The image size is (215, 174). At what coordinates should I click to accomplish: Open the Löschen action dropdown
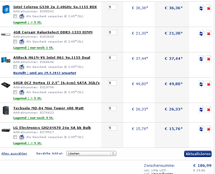point(91,154)
